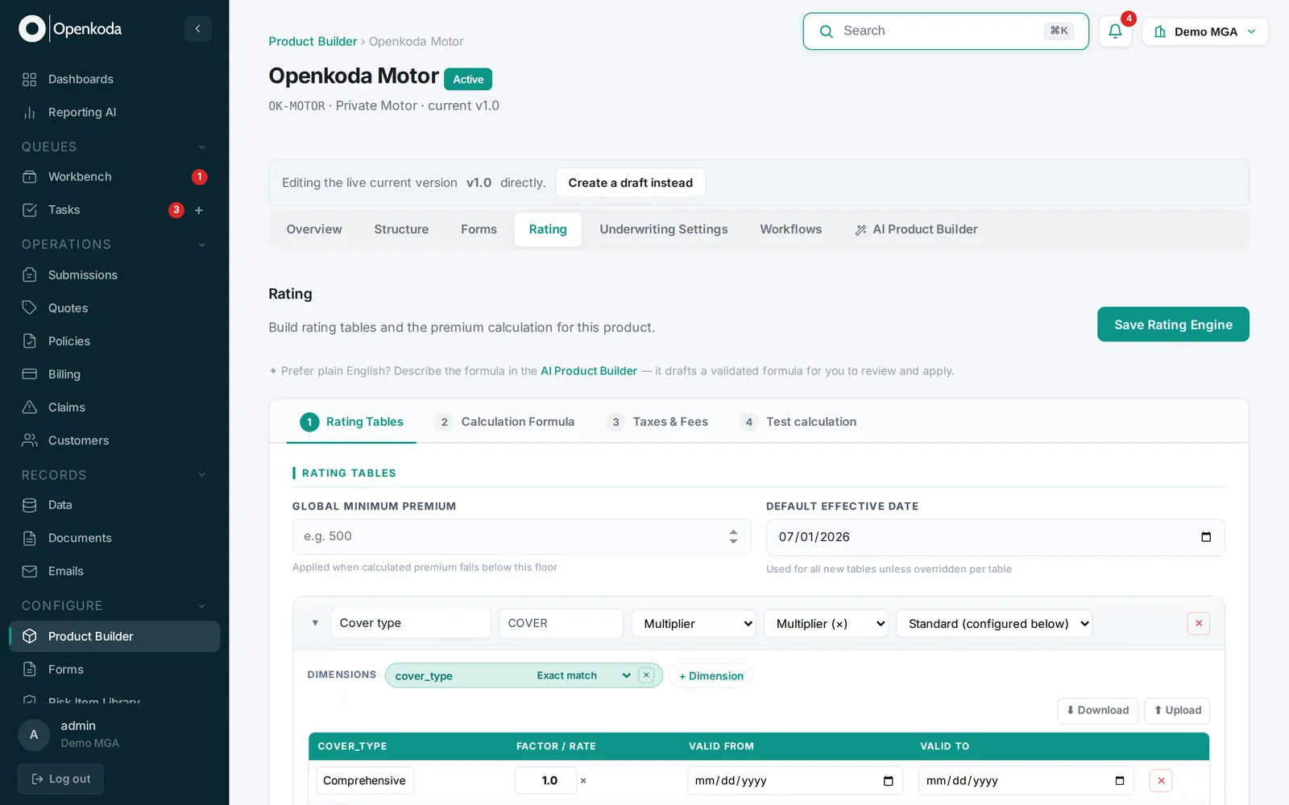Viewport: 1289px width, 805px height.
Task: Switch to the Overview tab
Action: (x=314, y=229)
